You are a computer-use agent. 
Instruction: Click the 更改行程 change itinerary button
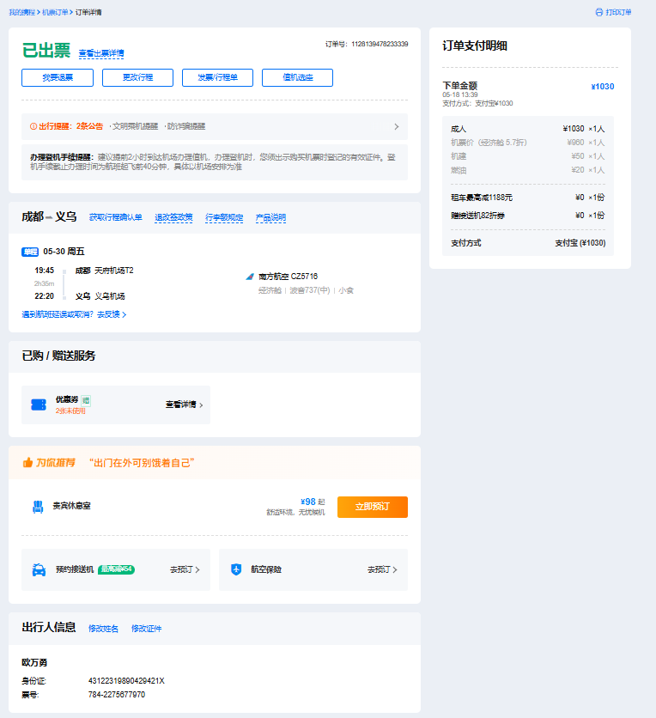(137, 78)
